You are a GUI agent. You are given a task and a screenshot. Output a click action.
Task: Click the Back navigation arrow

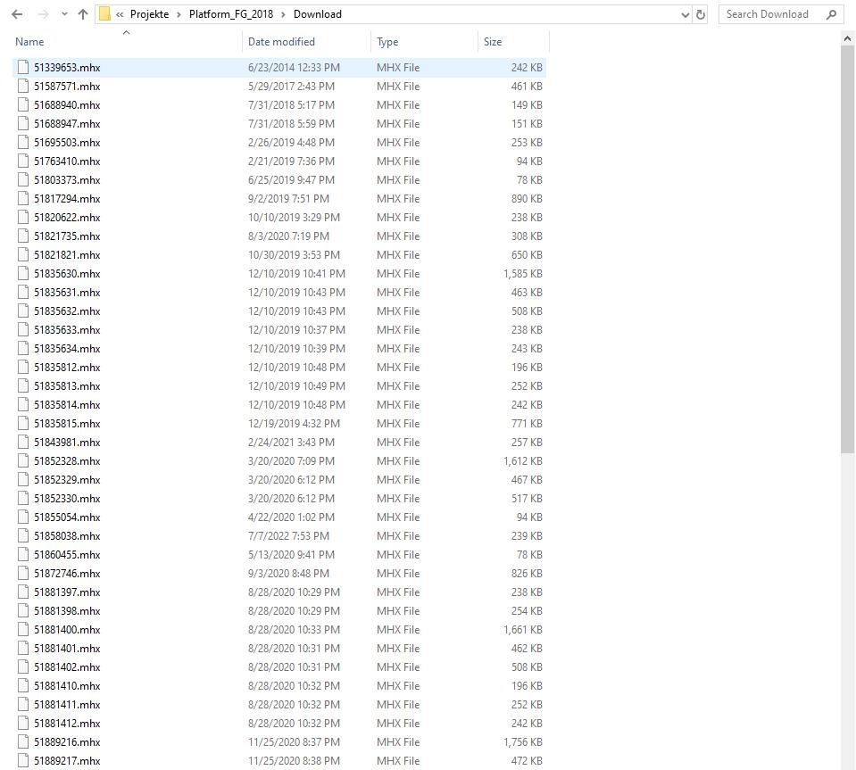(x=17, y=14)
